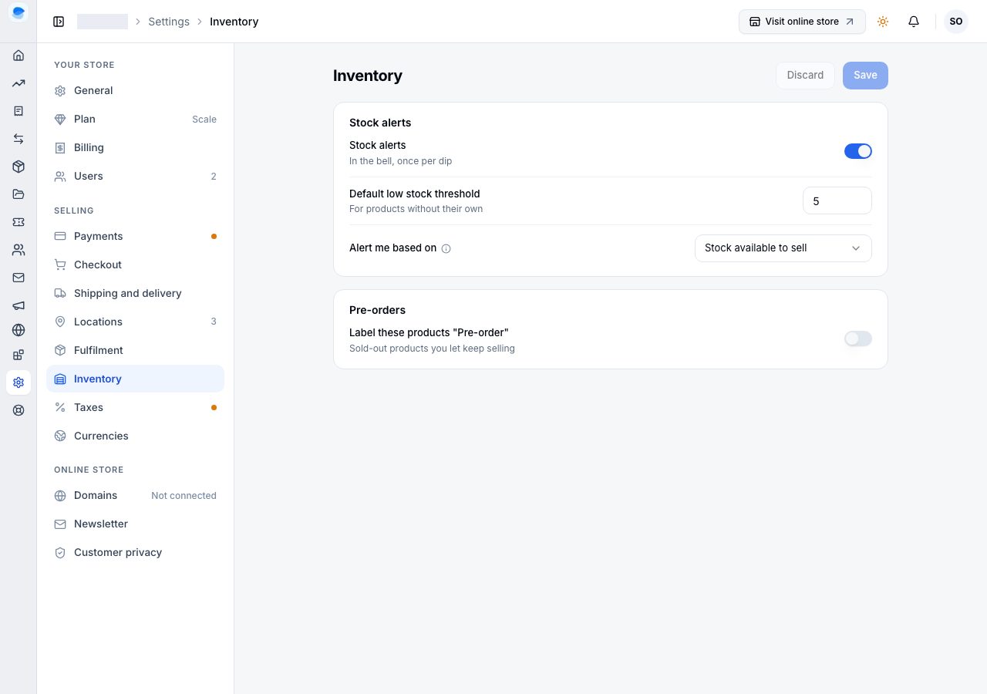Go to Shipping and delivery

click(135, 293)
